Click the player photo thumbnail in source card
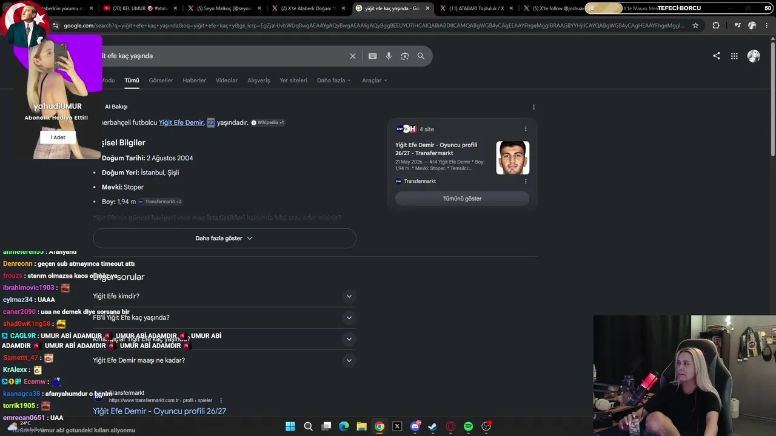Image resolution: width=776 pixels, height=436 pixels. (513, 157)
